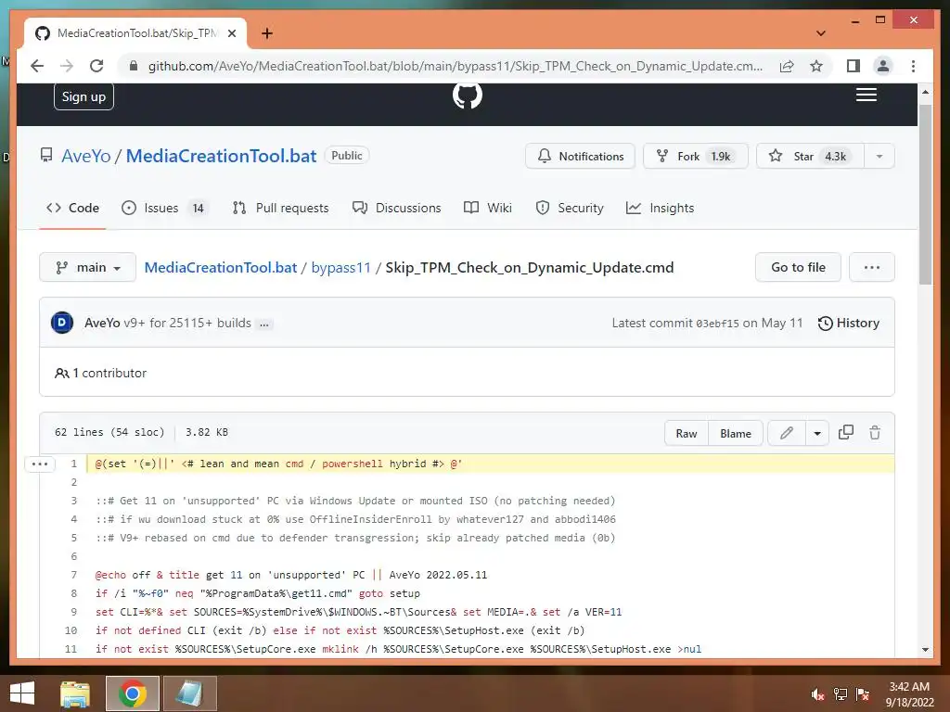
Task: Copy raw contents with the copy icon
Action: pyautogui.click(x=846, y=432)
